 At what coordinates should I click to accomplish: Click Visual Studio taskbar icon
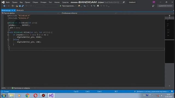(51, 96)
